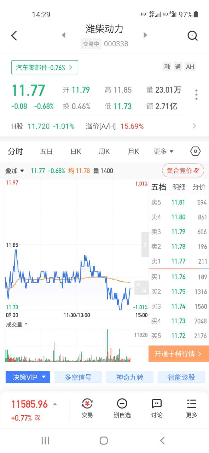This screenshot has width=209, height=453.
Task: Tap Android recent apps button
Action: (x=45, y=440)
